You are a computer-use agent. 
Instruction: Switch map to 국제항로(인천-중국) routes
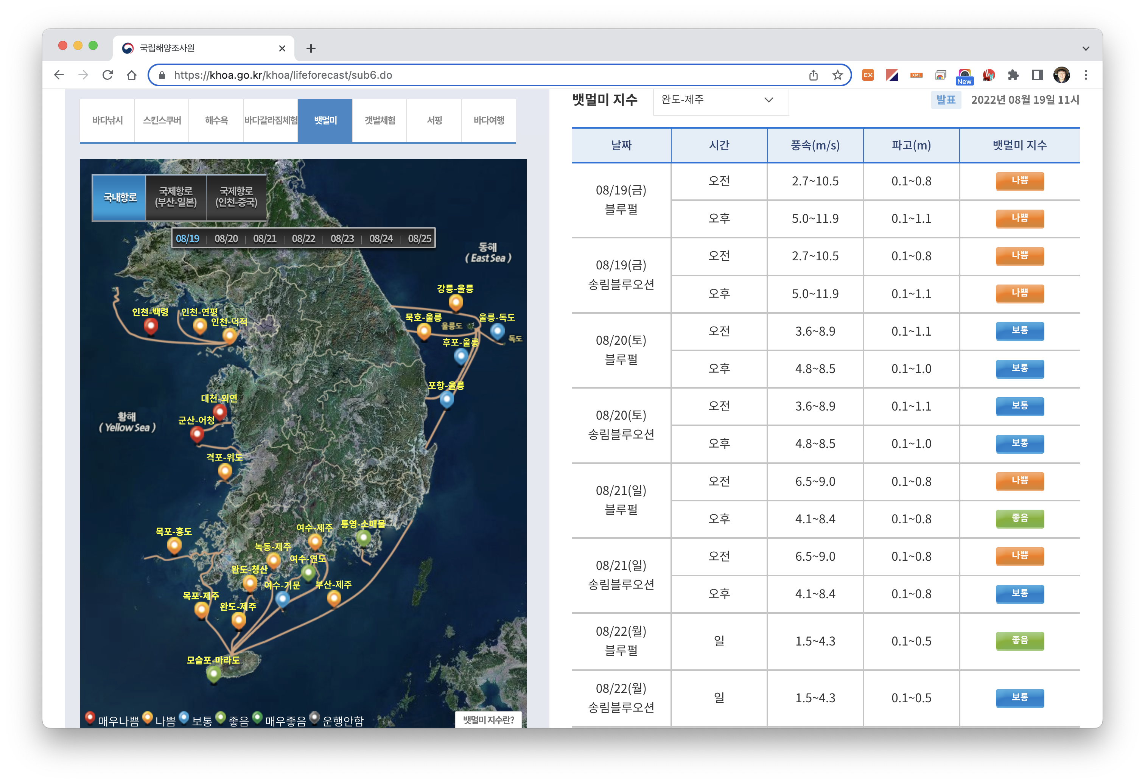click(236, 197)
